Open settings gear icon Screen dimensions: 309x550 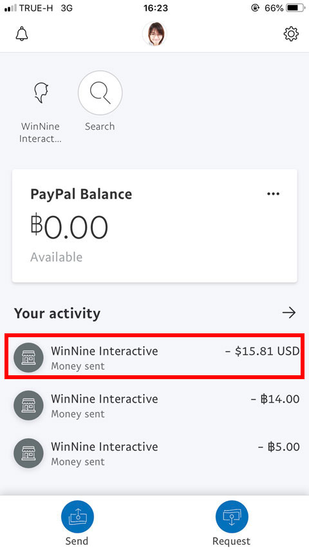[291, 34]
